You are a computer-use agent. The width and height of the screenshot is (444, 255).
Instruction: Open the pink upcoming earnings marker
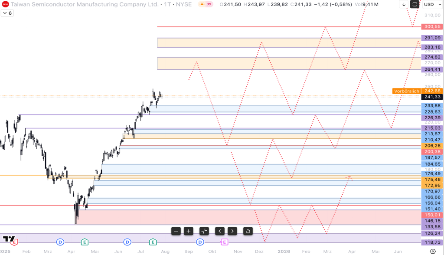pos(224,242)
